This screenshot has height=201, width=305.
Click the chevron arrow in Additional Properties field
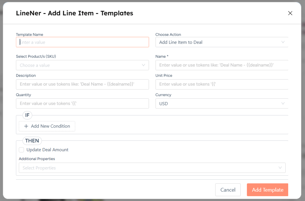tap(280, 168)
